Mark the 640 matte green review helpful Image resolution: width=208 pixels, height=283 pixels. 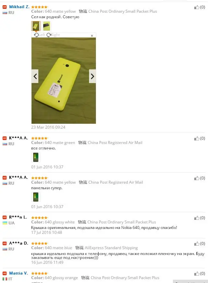pyautogui.click(x=197, y=138)
